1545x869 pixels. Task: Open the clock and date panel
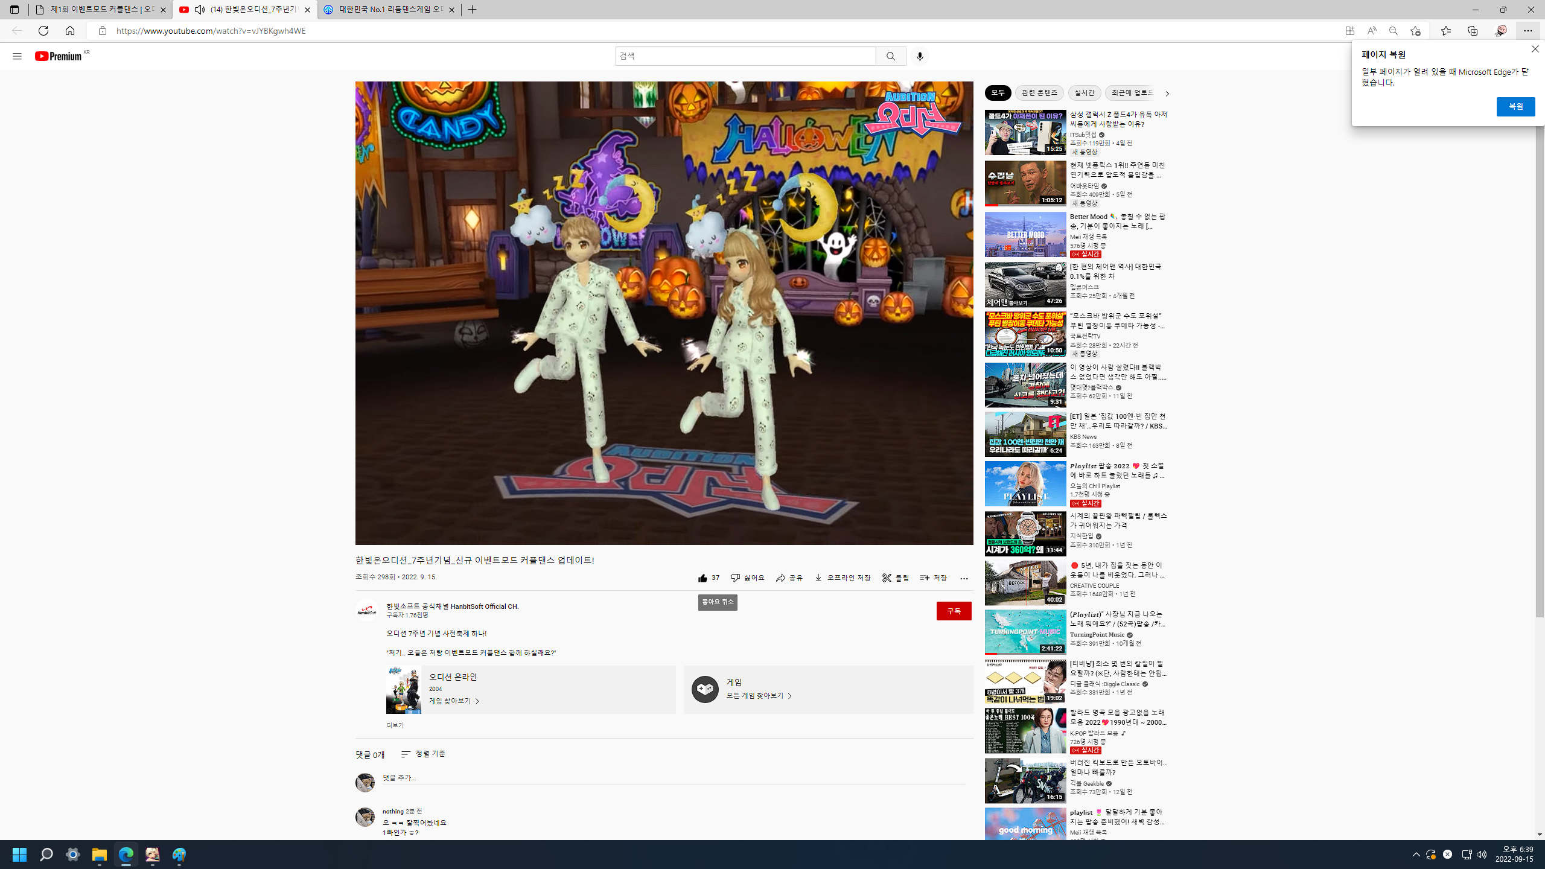coord(1514,855)
